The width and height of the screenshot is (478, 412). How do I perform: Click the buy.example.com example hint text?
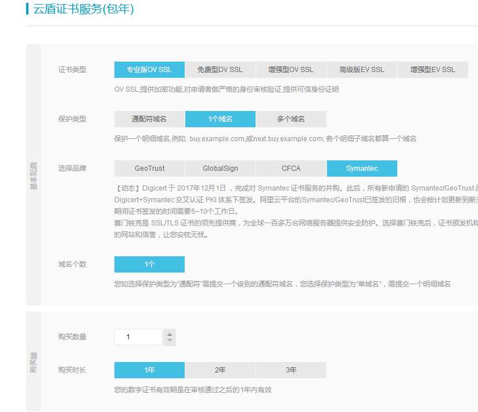point(265,139)
